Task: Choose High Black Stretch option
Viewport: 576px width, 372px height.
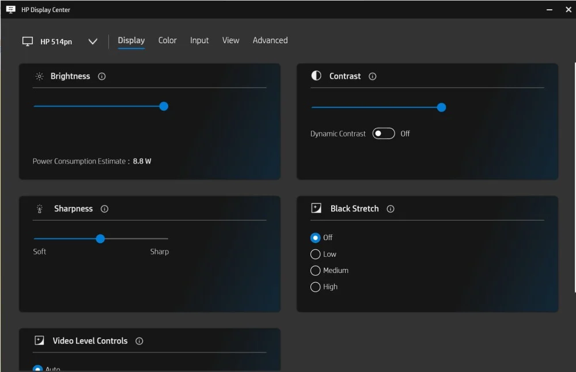Action: point(316,287)
